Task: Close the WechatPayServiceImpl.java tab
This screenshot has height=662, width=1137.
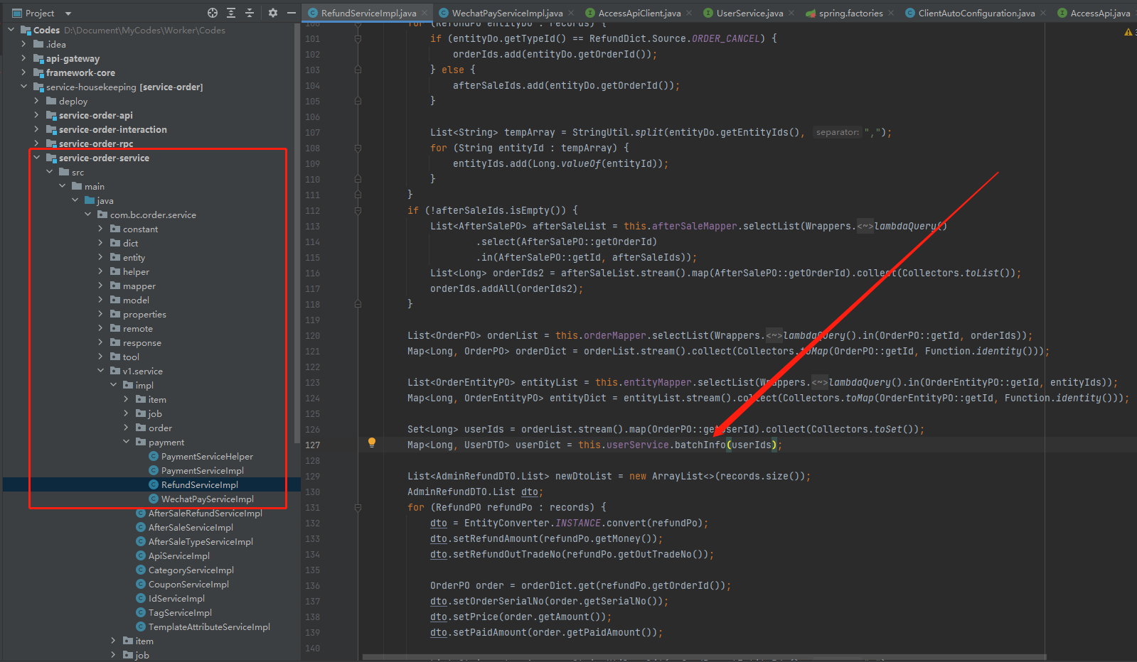Action: click(571, 13)
